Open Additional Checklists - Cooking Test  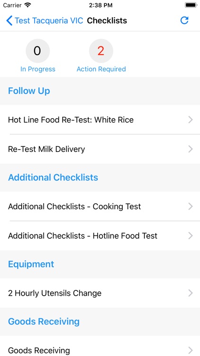[x=100, y=206]
